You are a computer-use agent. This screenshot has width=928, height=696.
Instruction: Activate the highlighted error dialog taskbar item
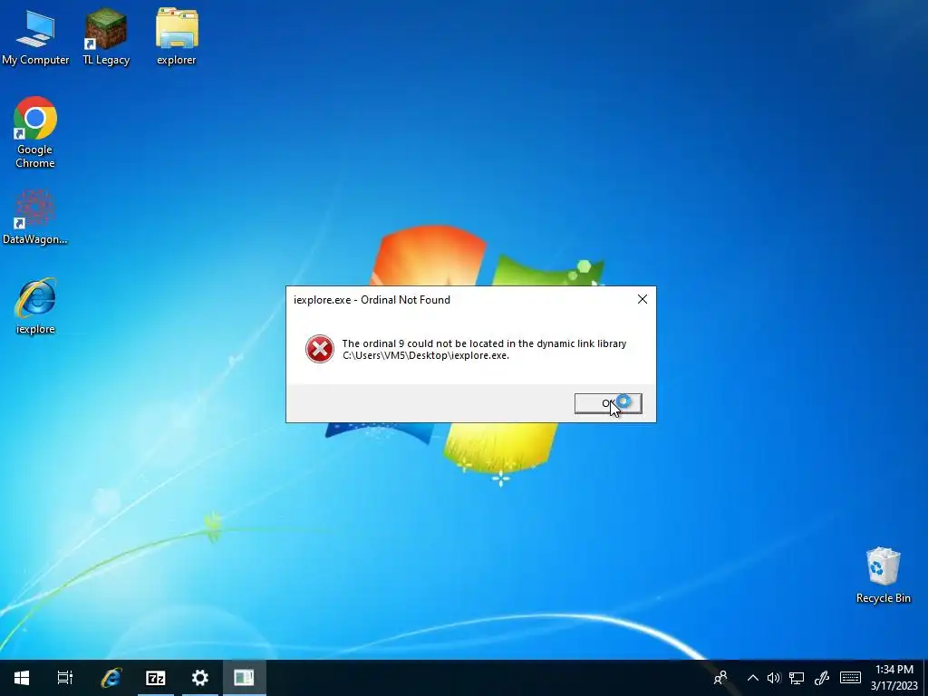click(x=244, y=678)
